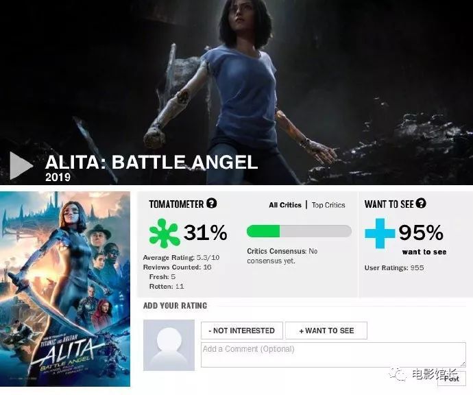473x395 pixels.
Task: Click the Tomatometer green progress bar
Action: pos(300,231)
